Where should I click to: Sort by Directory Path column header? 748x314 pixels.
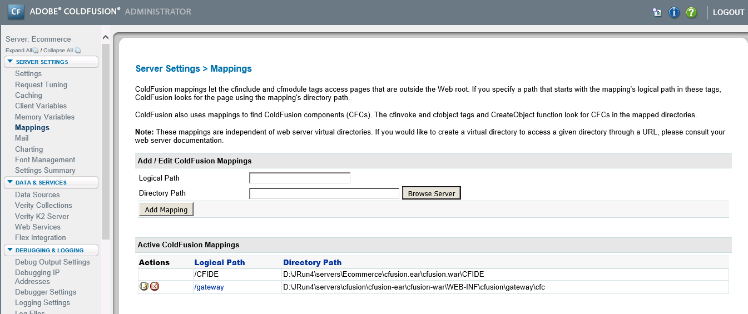pyautogui.click(x=313, y=262)
